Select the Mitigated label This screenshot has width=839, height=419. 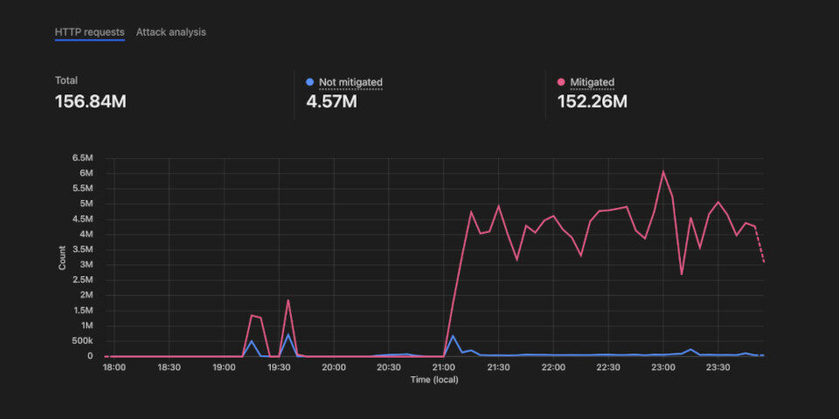[x=592, y=82]
